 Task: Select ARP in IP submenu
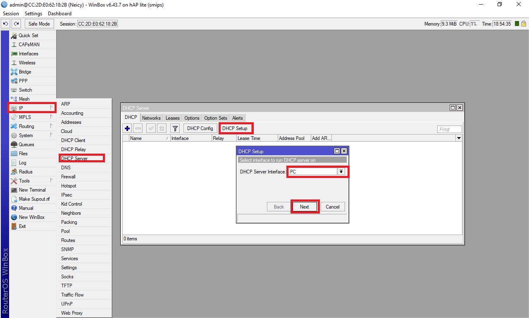pyautogui.click(x=84, y=104)
